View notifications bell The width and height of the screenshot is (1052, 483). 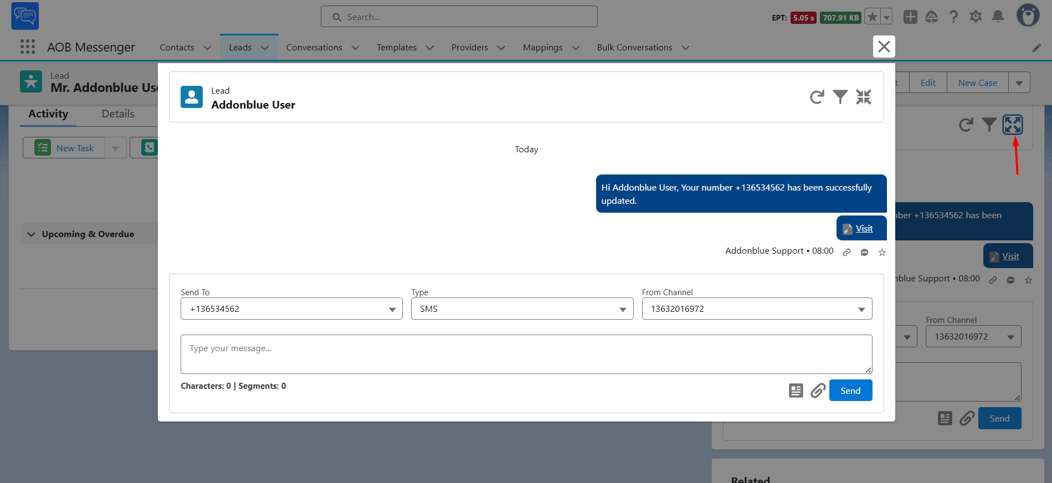[998, 17]
